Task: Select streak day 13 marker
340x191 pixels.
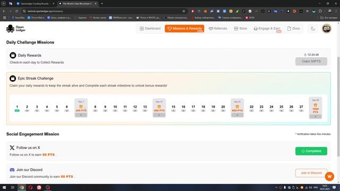Action: 145,108
